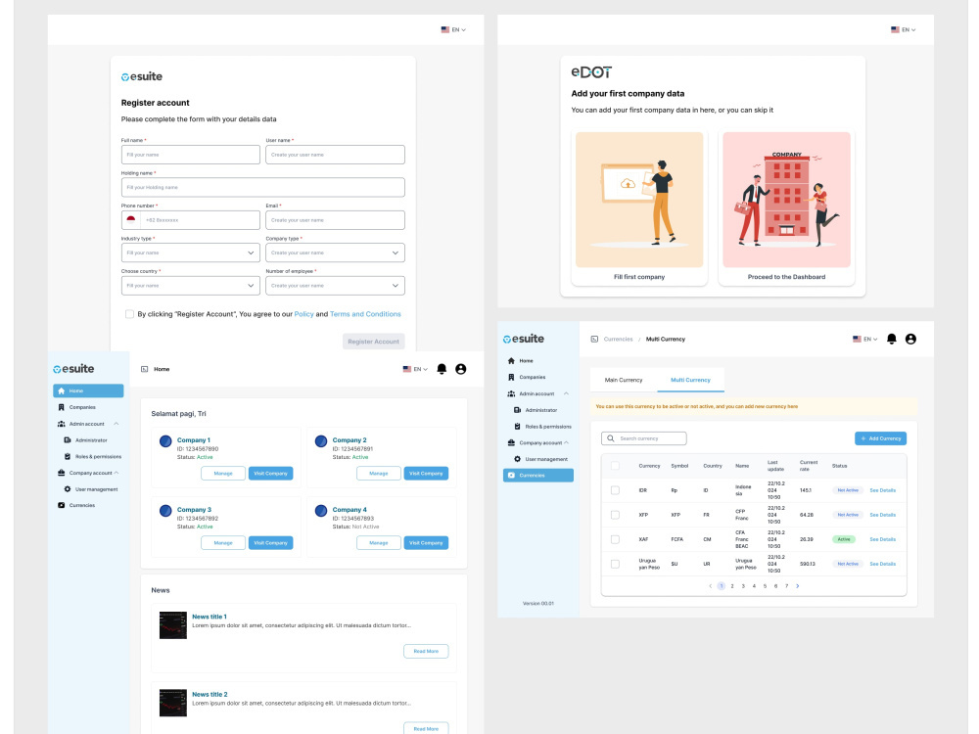The height and width of the screenshot is (734, 979).
Task: Click Roles & permissions icon in Home dashboard sidebar
Action: [68, 456]
